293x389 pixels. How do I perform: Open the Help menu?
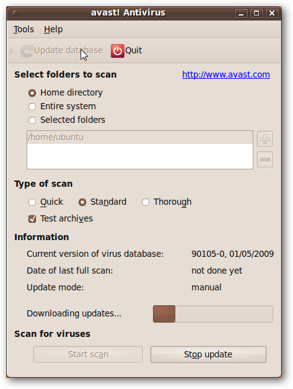tap(53, 29)
